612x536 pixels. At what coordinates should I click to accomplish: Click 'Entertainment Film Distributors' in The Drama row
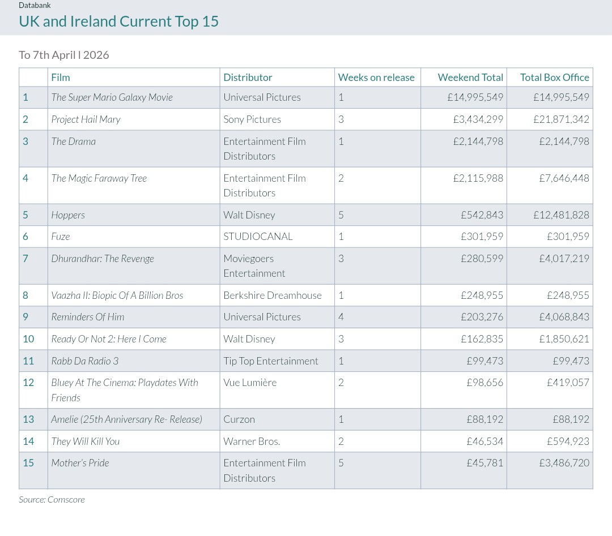[265, 149]
